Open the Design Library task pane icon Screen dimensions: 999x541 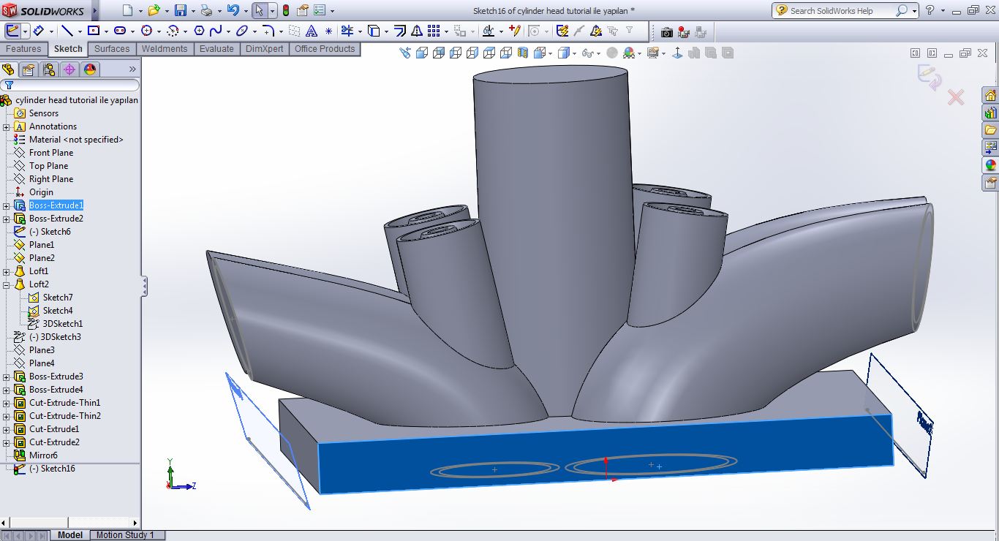990,113
